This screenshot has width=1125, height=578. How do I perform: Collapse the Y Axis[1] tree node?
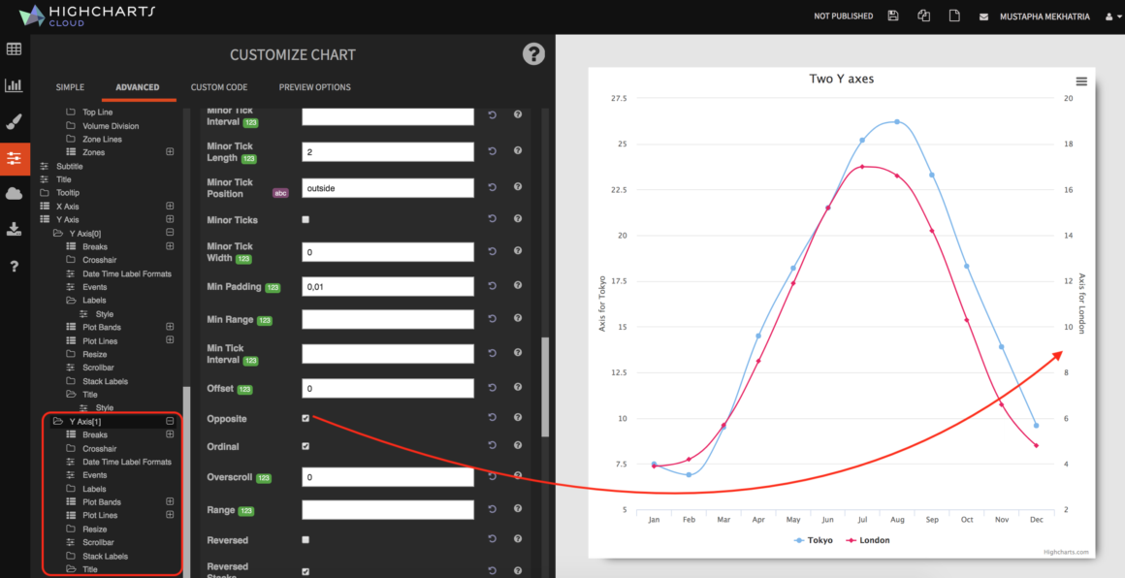(170, 422)
